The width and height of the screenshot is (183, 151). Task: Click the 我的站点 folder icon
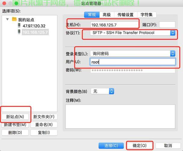[x=14, y=19]
